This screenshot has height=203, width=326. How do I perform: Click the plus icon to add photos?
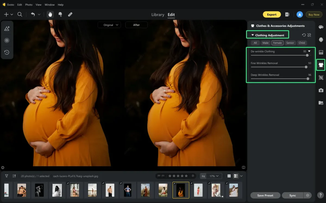(x=6, y=15)
